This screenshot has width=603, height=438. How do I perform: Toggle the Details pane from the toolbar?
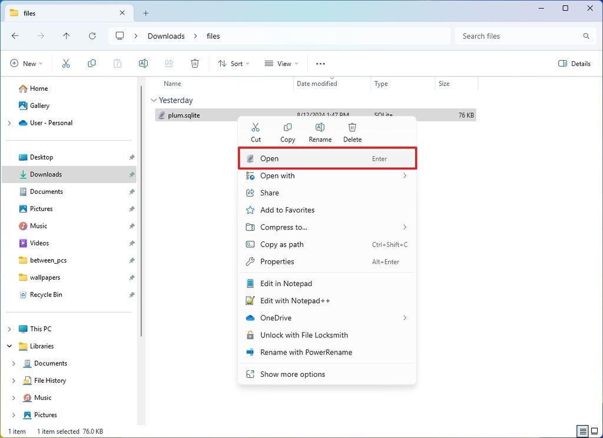click(x=574, y=63)
